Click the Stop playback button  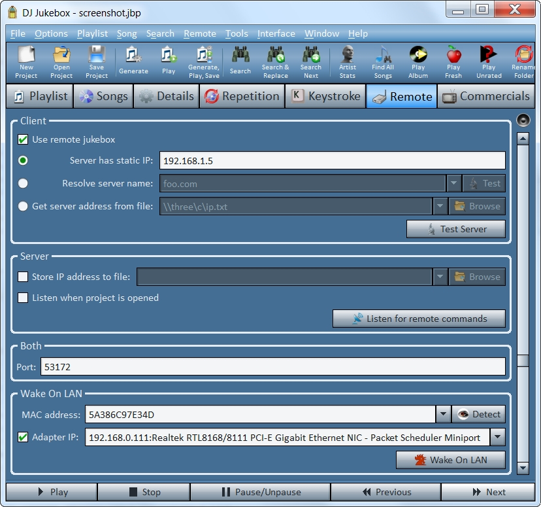(x=144, y=492)
